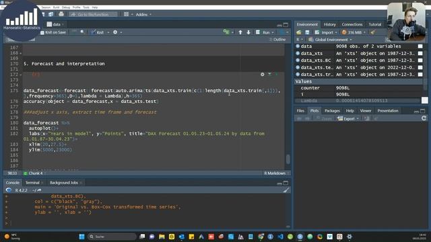The image size is (431, 242).
Task: Open the Run dropdown arrow
Action: point(273,32)
